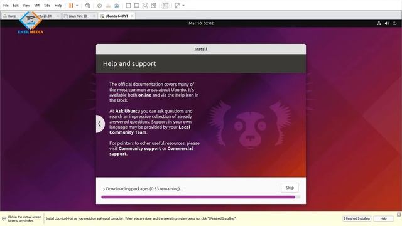Open the console view icon

coord(165,6)
